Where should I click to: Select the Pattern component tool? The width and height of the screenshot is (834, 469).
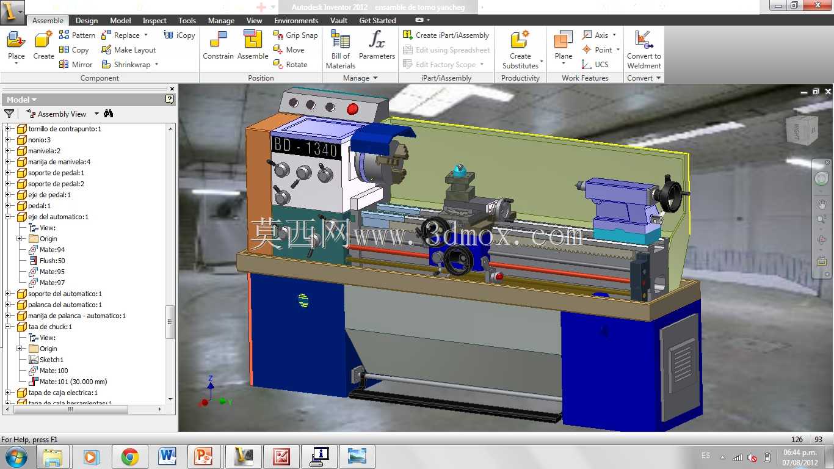coord(77,35)
